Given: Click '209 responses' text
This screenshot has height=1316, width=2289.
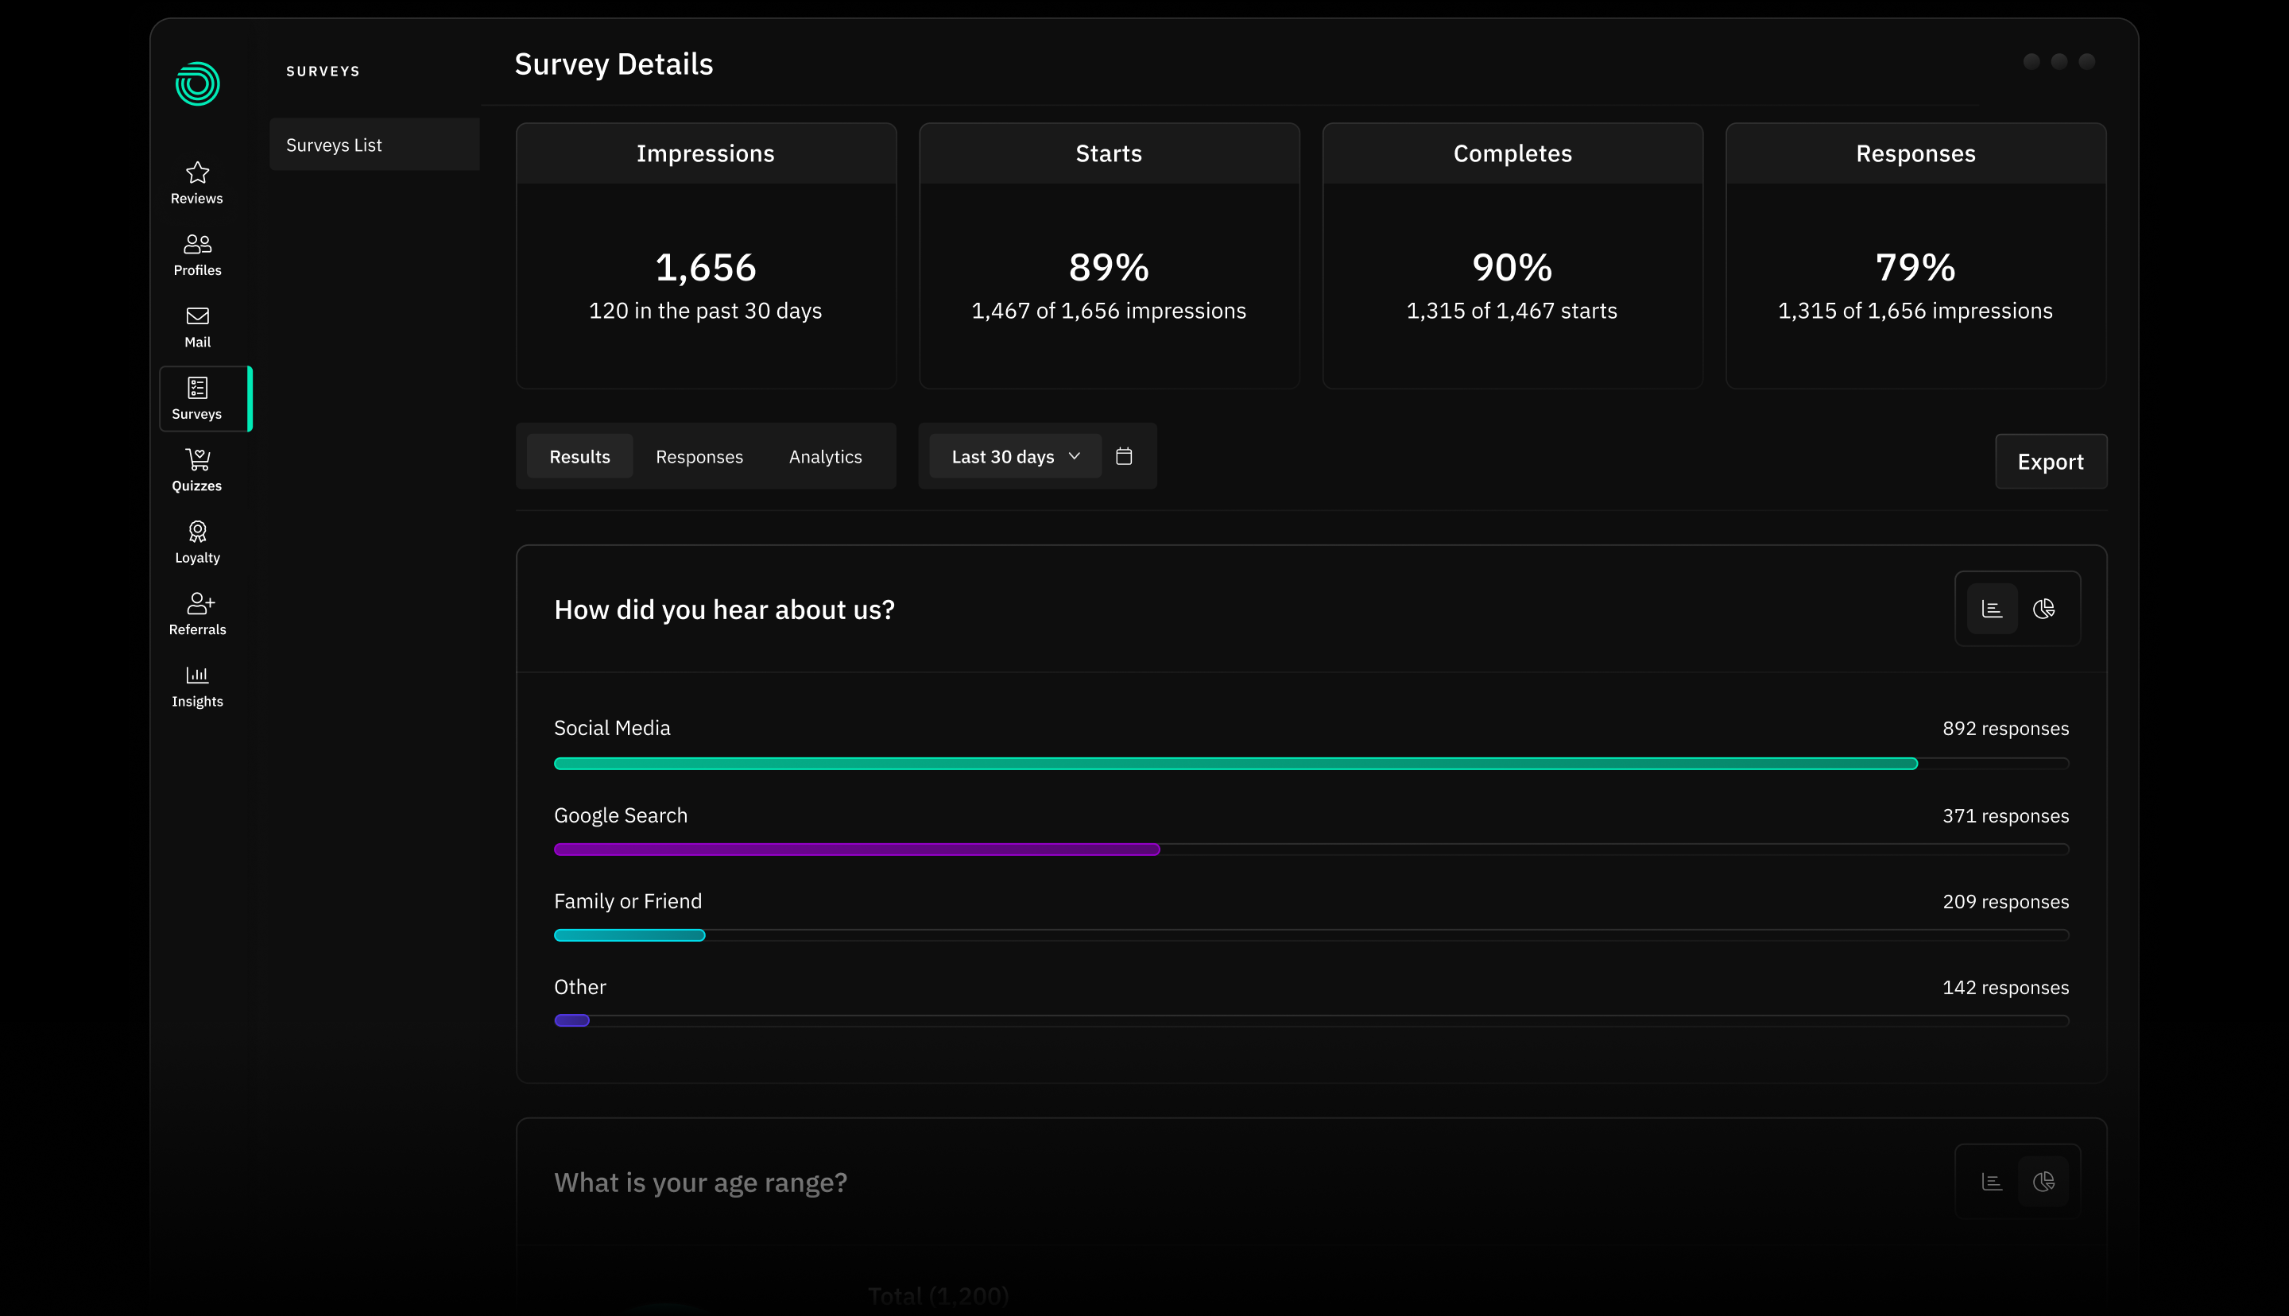Looking at the screenshot, I should [x=2005, y=902].
